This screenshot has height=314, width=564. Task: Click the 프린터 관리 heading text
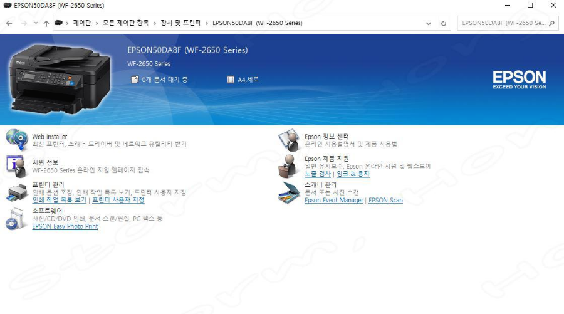[48, 184]
